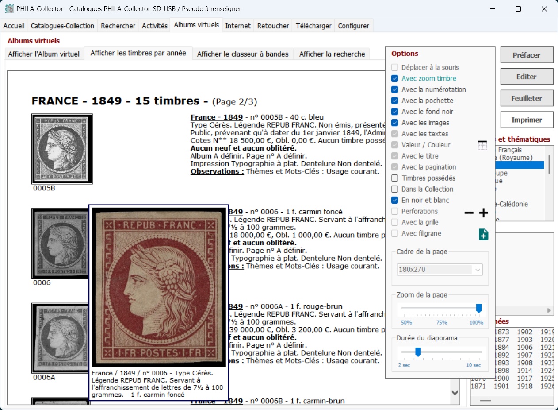Select year 1871 in the years list

[479, 386]
